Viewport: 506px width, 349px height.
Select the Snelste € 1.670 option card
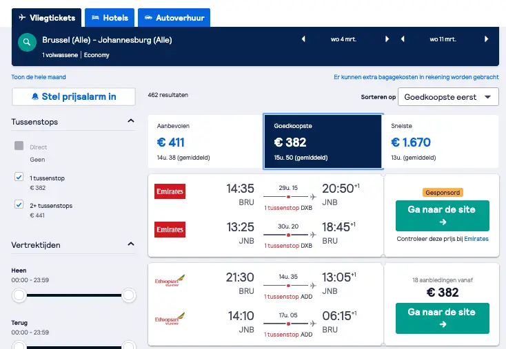point(441,141)
